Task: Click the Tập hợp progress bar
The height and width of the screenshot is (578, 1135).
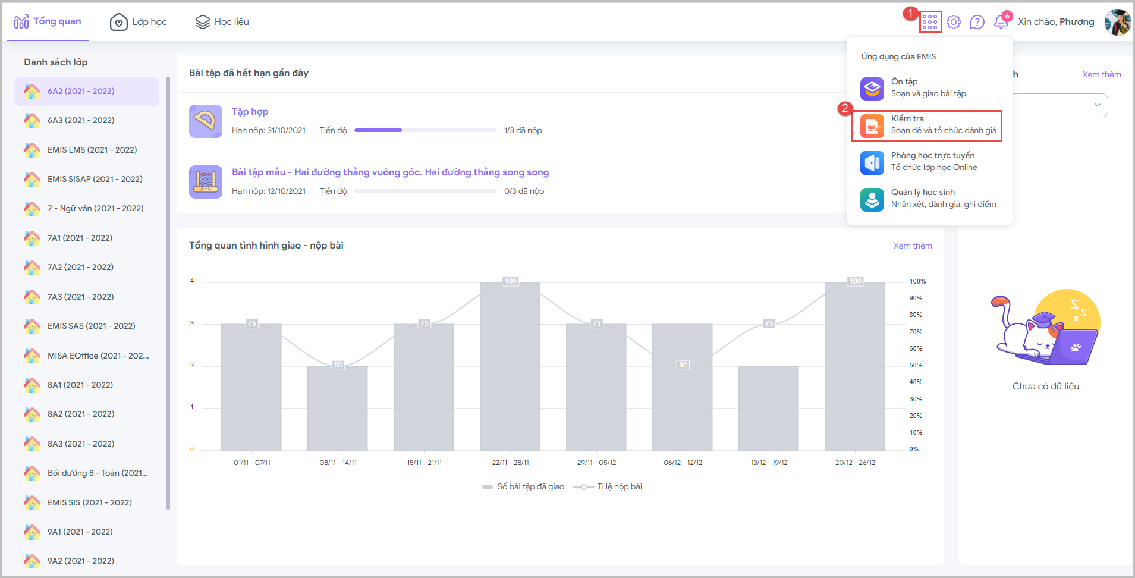Action: coord(425,130)
